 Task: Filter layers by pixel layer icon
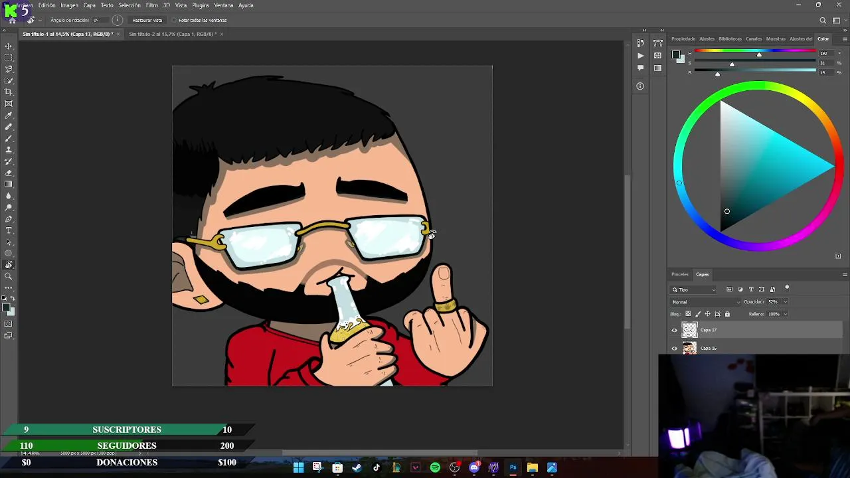730,289
